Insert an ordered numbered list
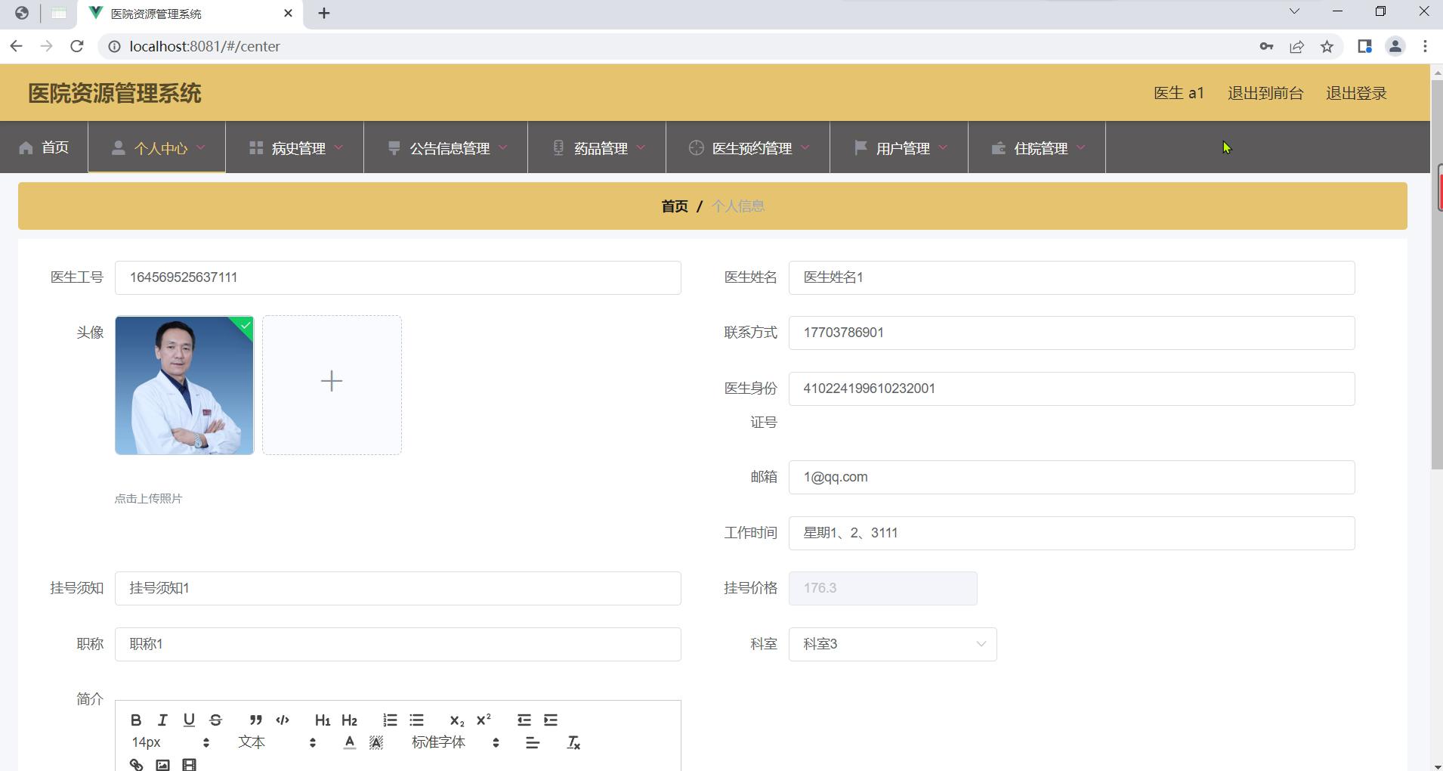The height and width of the screenshot is (771, 1443). (390, 720)
